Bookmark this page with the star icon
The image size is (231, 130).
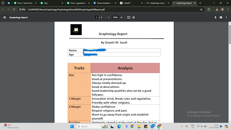click(201, 10)
